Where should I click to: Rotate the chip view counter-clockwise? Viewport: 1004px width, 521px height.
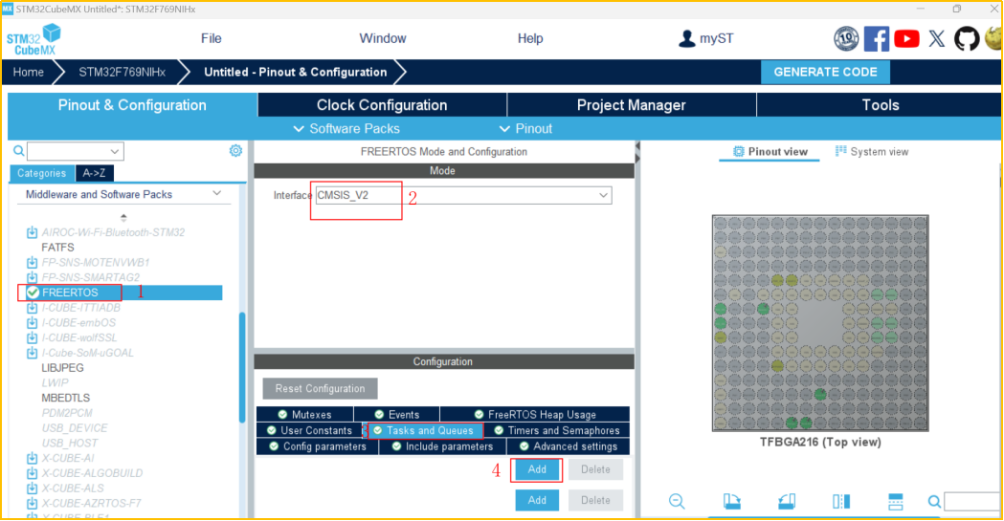click(x=786, y=502)
